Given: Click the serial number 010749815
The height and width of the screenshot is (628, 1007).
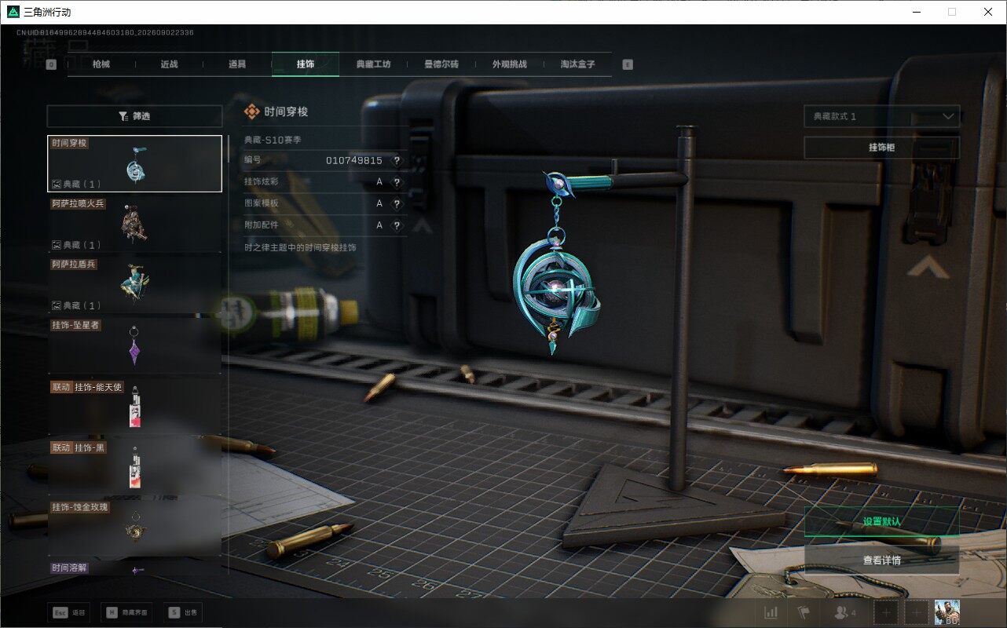Looking at the screenshot, I should pos(354,160).
